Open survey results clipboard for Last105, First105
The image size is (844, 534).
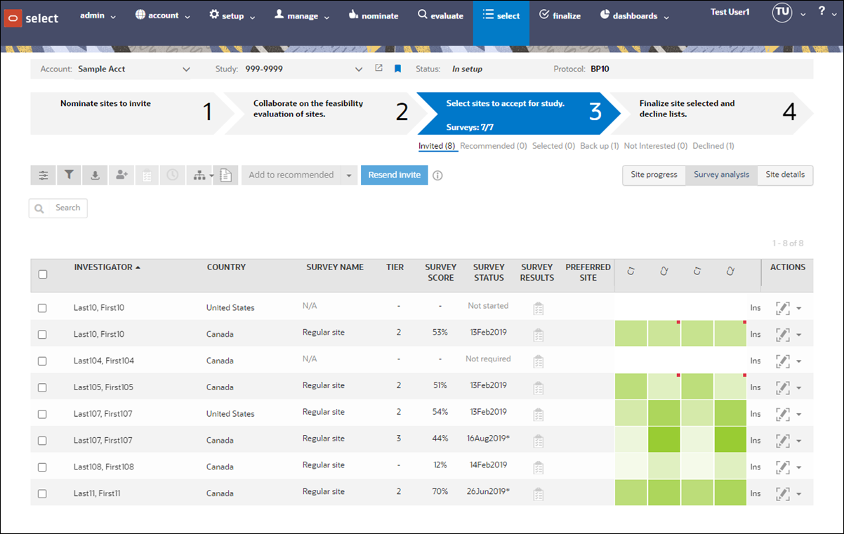[538, 387]
